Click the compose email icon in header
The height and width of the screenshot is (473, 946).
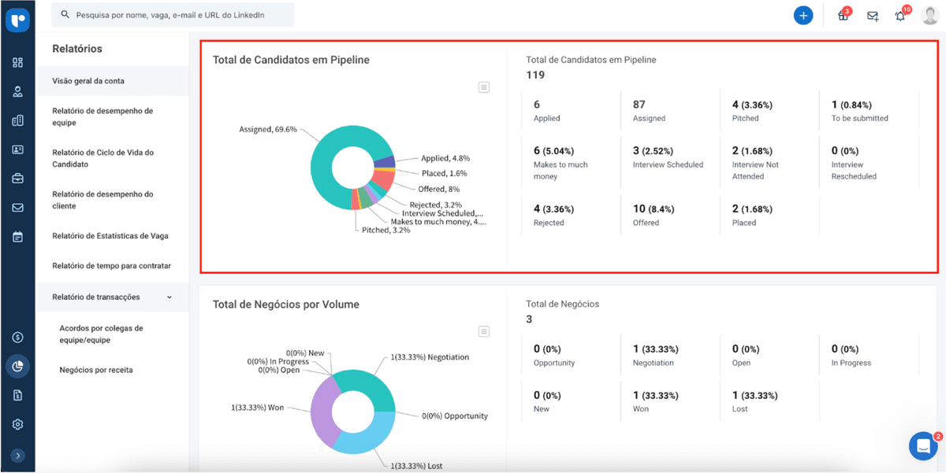point(873,16)
